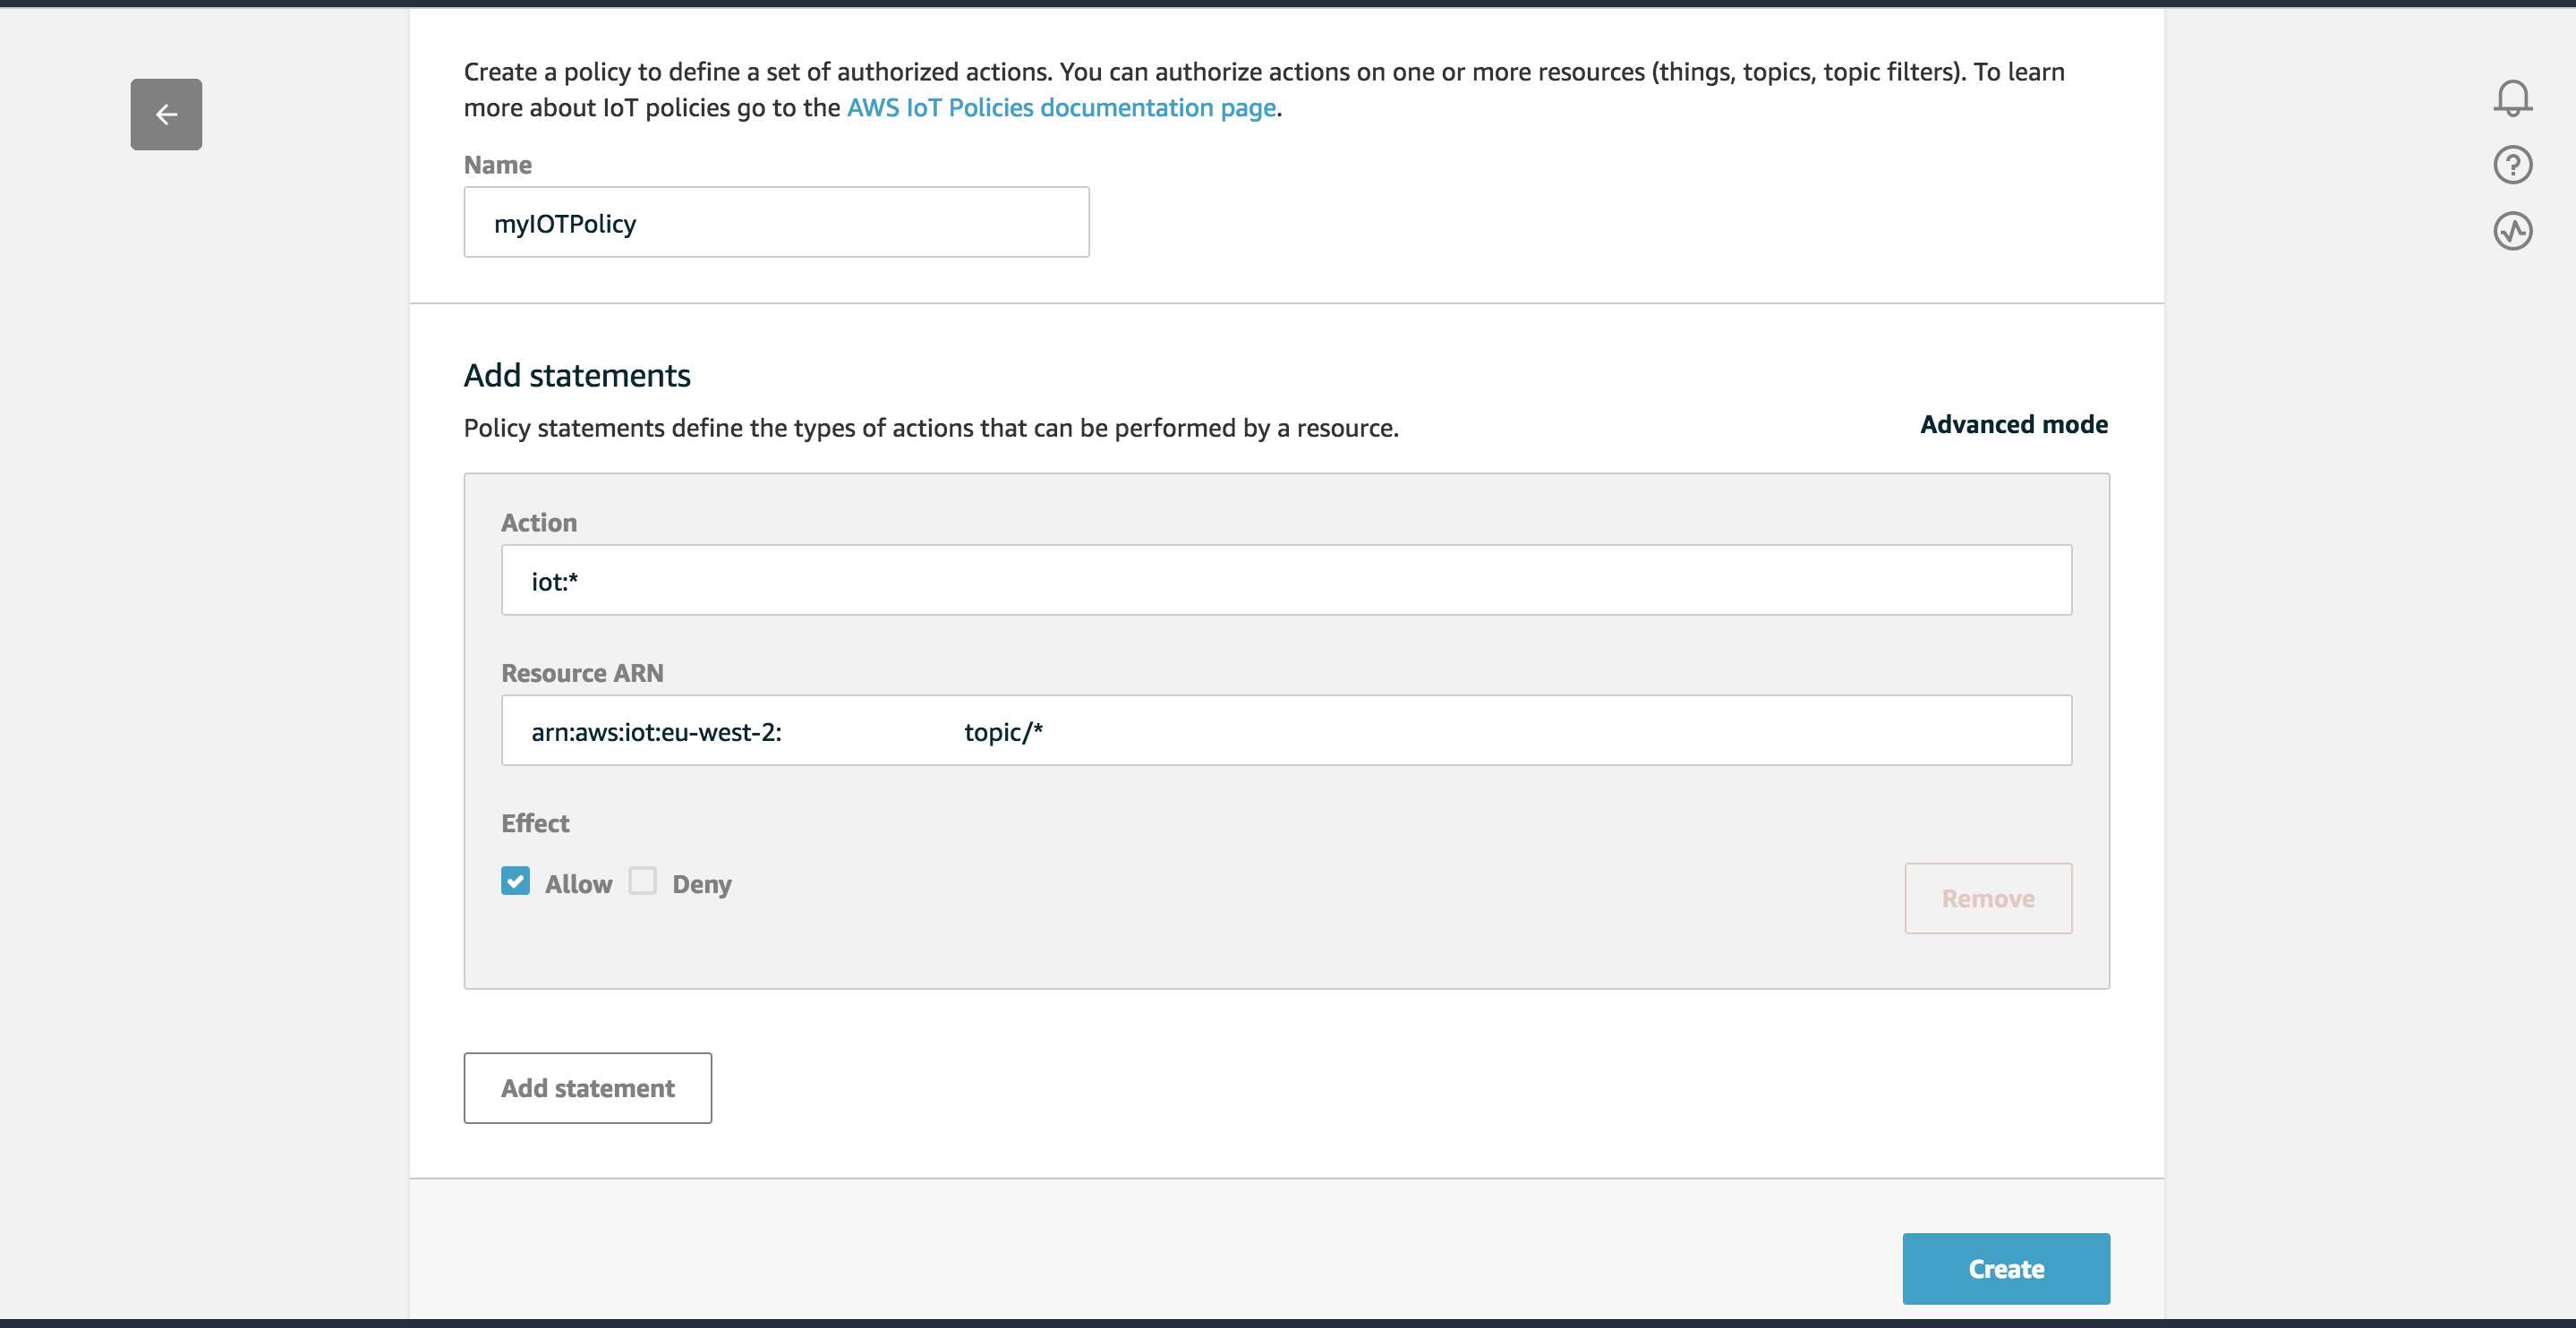Select the Action input field
2576x1328 pixels.
click(1285, 579)
